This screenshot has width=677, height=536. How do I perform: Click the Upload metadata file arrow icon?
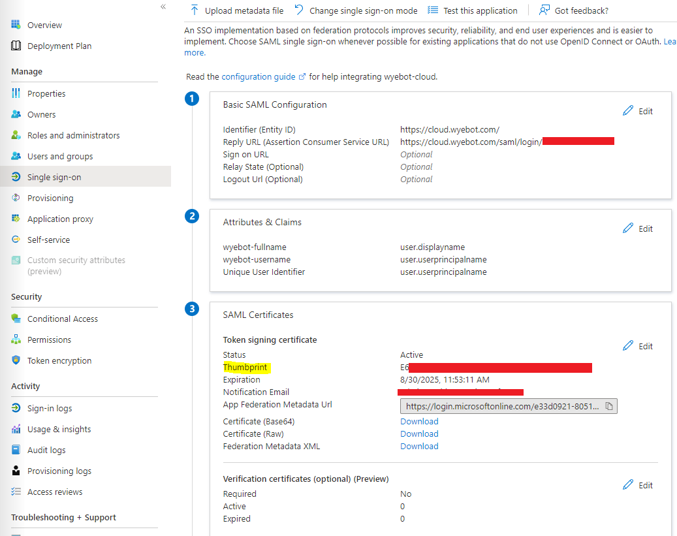pyautogui.click(x=195, y=10)
